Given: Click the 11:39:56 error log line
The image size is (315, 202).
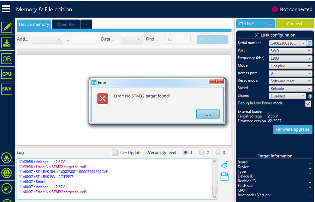Looking at the screenshot, I should [x=52, y=167].
